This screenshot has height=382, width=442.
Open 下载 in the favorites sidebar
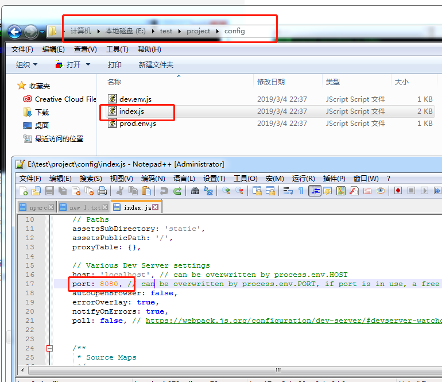[x=42, y=112]
